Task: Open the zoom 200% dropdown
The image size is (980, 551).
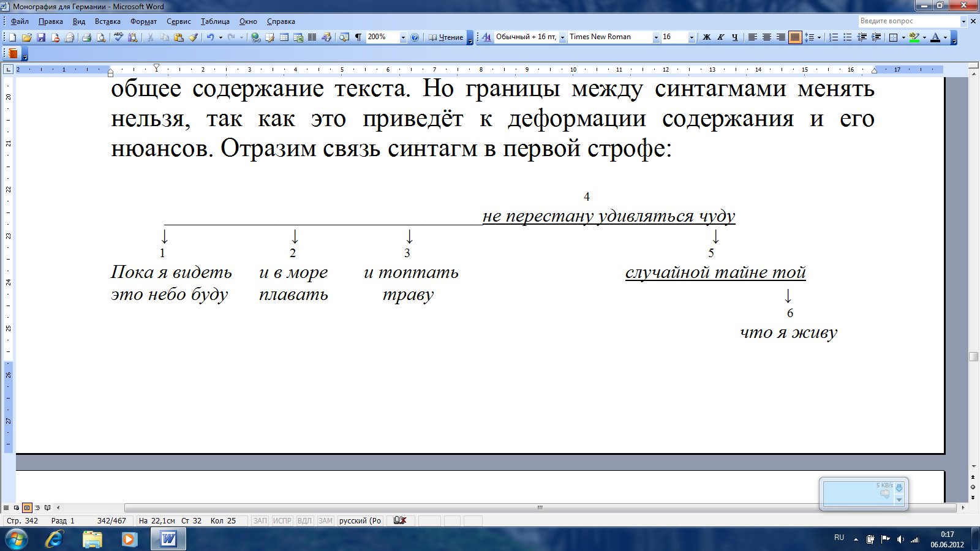Action: pyautogui.click(x=403, y=37)
